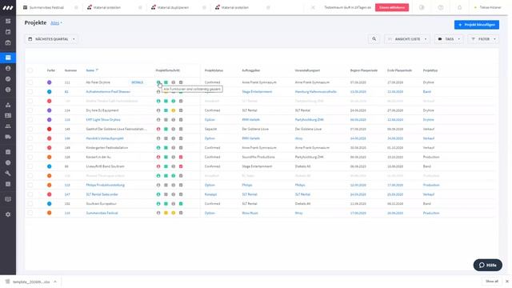The width and height of the screenshot is (512, 288).
Task: Open the truck vehicles sidebar icon
Action: coord(8,137)
